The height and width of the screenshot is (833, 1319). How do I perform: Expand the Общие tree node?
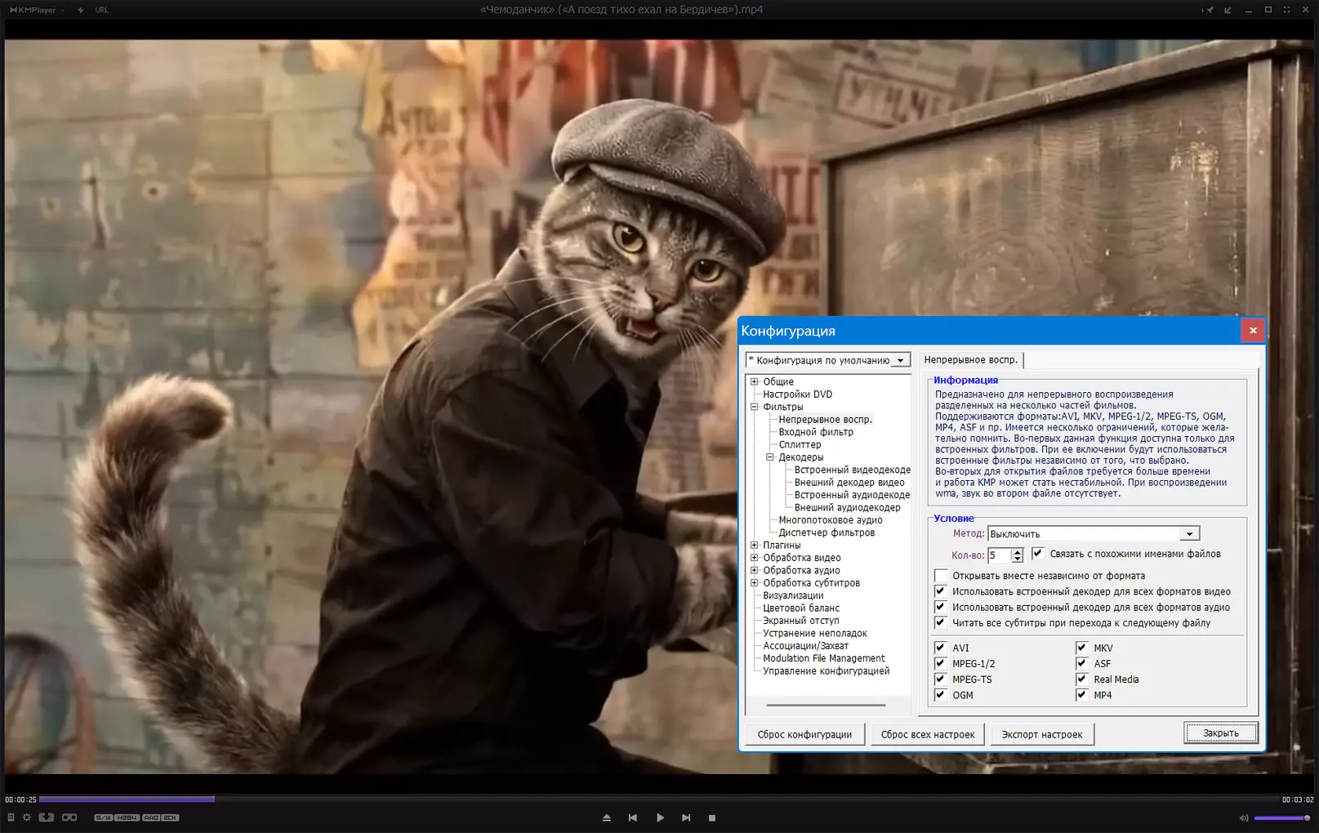pos(755,381)
